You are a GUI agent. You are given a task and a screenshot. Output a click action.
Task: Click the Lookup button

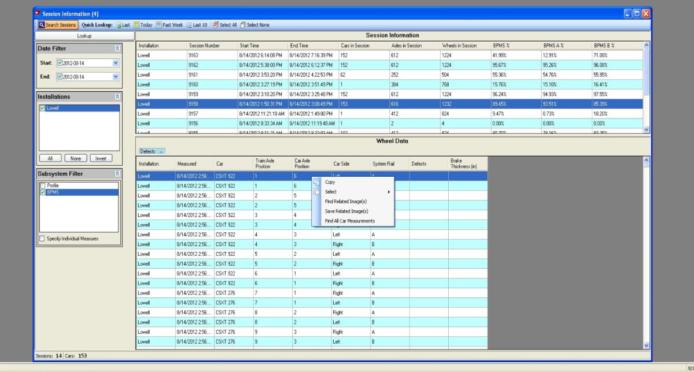[84, 36]
